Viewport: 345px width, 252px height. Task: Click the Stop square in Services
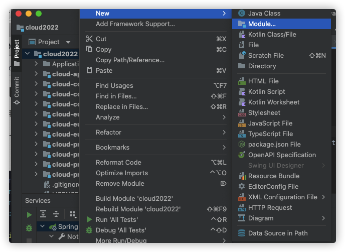[x=29, y=240]
